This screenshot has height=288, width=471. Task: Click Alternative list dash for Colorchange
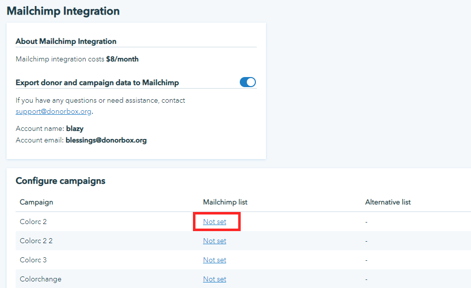click(x=367, y=279)
